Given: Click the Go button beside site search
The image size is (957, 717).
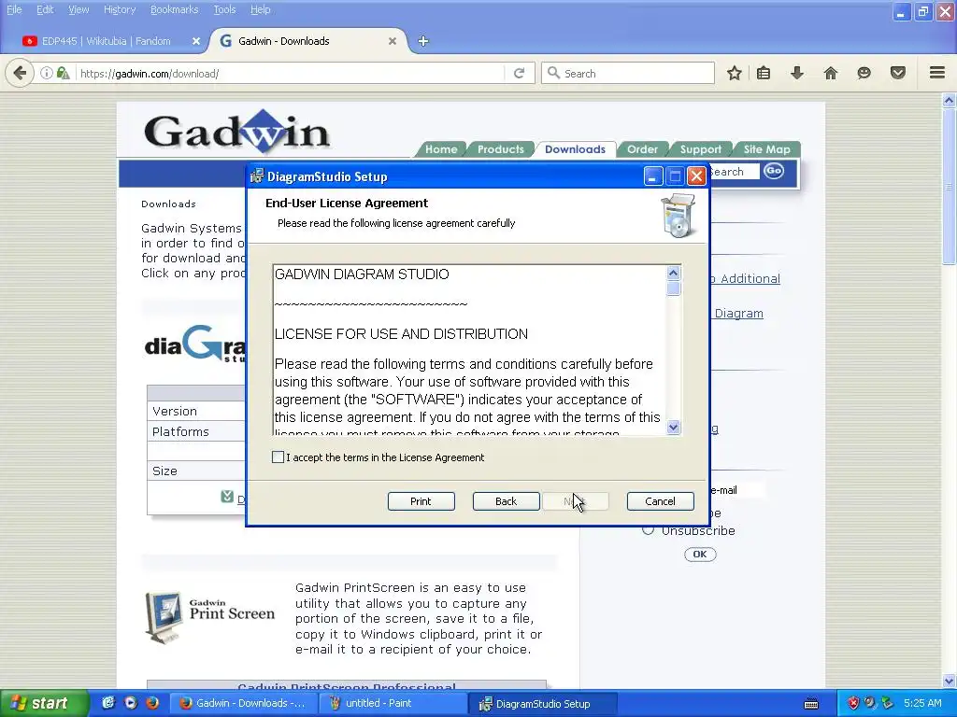Looking at the screenshot, I should 773,172.
